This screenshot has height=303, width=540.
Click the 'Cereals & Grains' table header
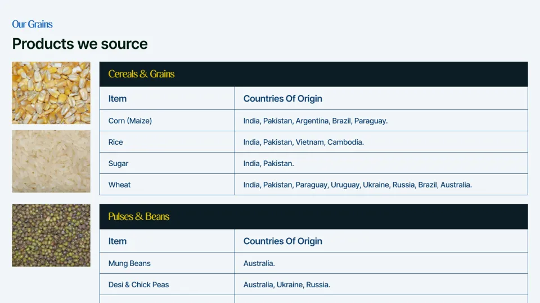tap(142, 74)
